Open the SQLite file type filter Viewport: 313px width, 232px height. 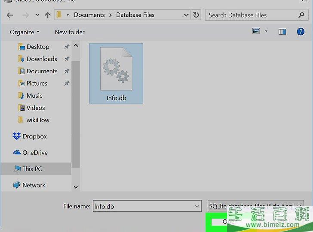coord(256,206)
